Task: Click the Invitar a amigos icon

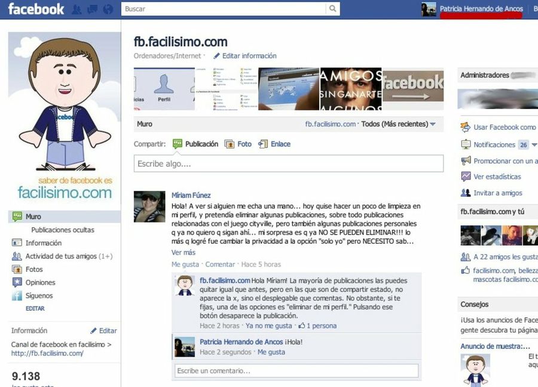Action: 466,193
